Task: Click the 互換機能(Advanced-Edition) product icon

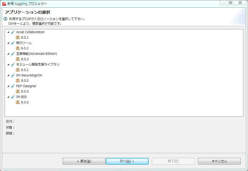Action: (13, 54)
